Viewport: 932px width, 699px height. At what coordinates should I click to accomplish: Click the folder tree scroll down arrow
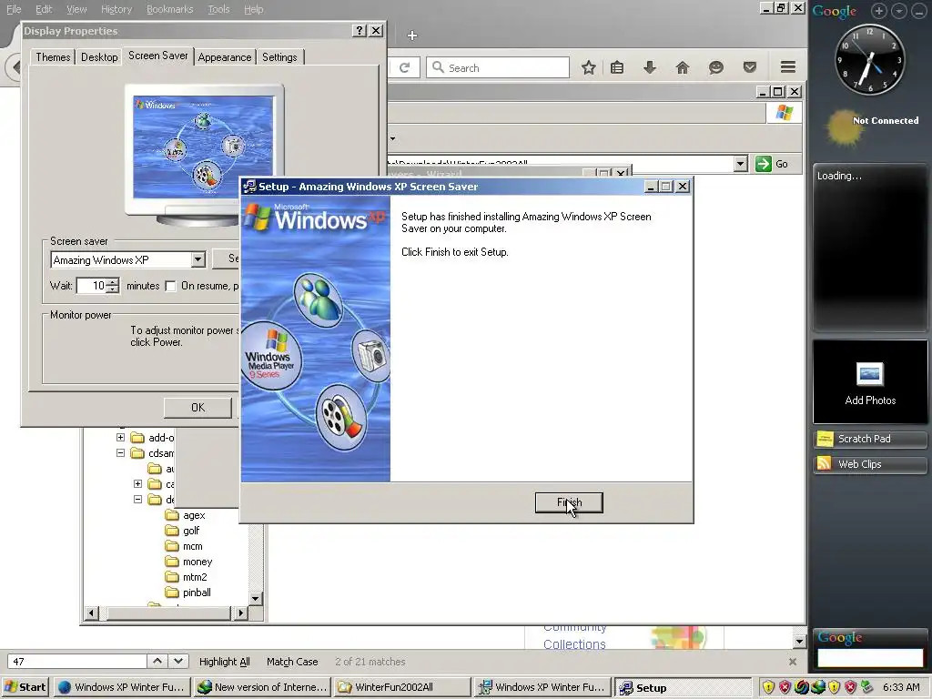(x=256, y=599)
